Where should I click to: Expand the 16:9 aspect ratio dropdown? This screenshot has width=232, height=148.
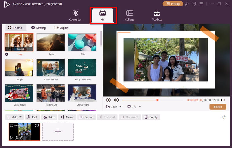click(x=114, y=107)
